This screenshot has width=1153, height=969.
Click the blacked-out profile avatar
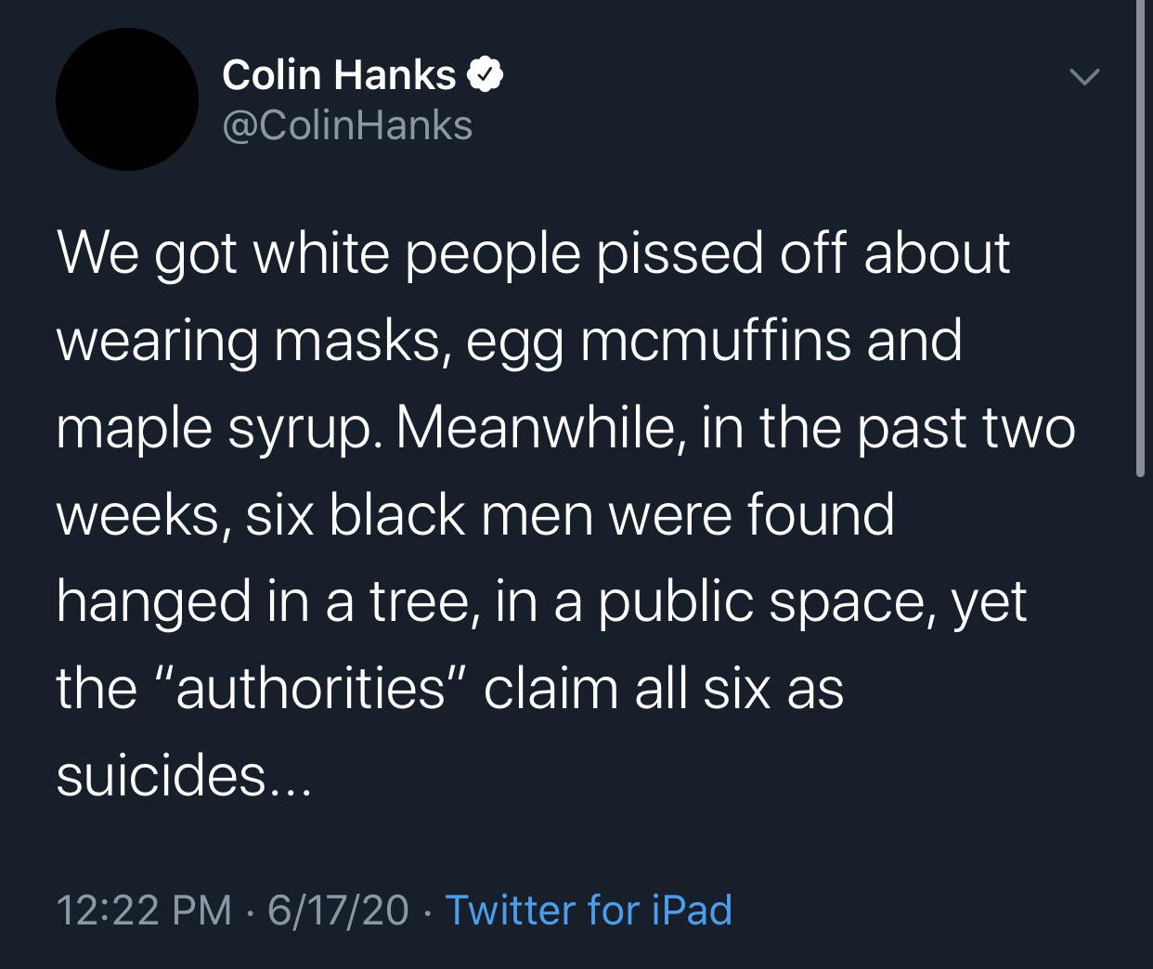[x=127, y=99]
